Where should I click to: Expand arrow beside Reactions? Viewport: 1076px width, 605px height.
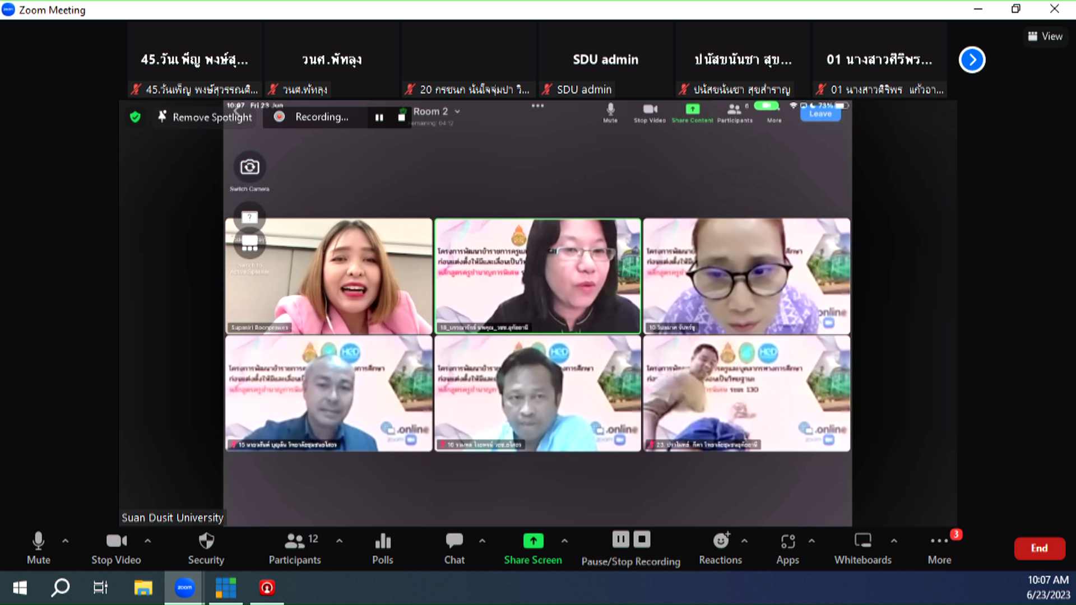(744, 541)
